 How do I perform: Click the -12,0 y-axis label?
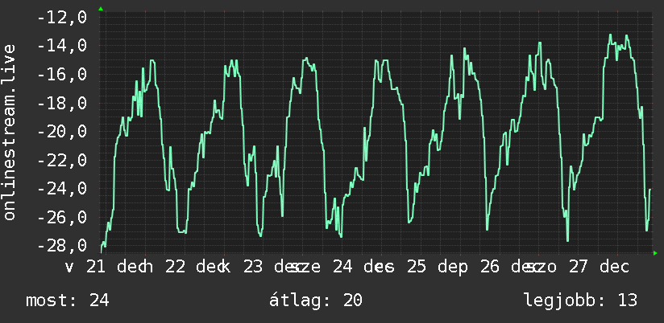(x=62, y=18)
